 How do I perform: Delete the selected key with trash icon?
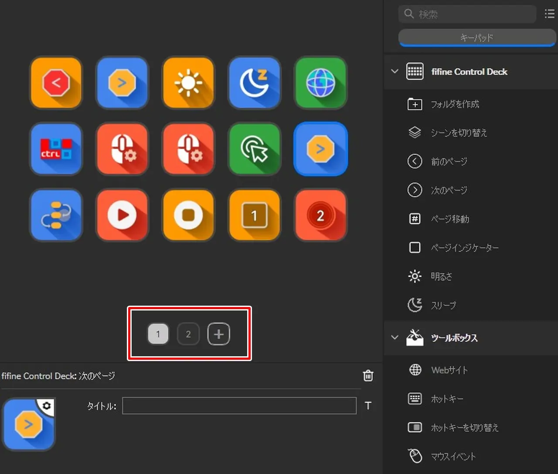(x=368, y=375)
